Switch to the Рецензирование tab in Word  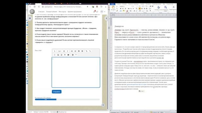tap(157, 4)
